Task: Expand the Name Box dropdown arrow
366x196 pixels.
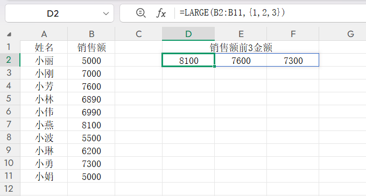Action: pos(106,13)
